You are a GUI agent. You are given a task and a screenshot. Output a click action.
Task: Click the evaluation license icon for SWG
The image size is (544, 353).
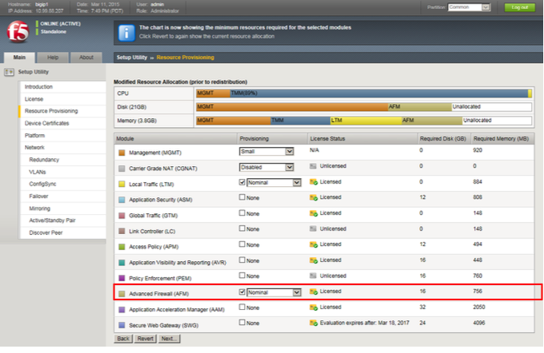point(314,323)
